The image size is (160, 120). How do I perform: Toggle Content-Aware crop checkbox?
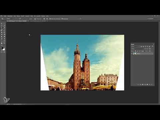[62, 19]
